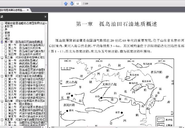Click the bookmark icon beside 序
The image size is (185, 128).
(x=2, y=30)
